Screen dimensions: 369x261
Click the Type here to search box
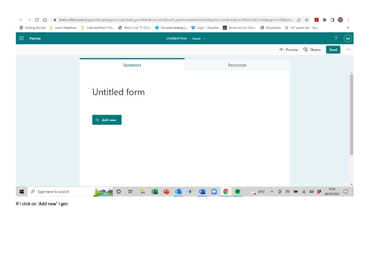pos(70,192)
